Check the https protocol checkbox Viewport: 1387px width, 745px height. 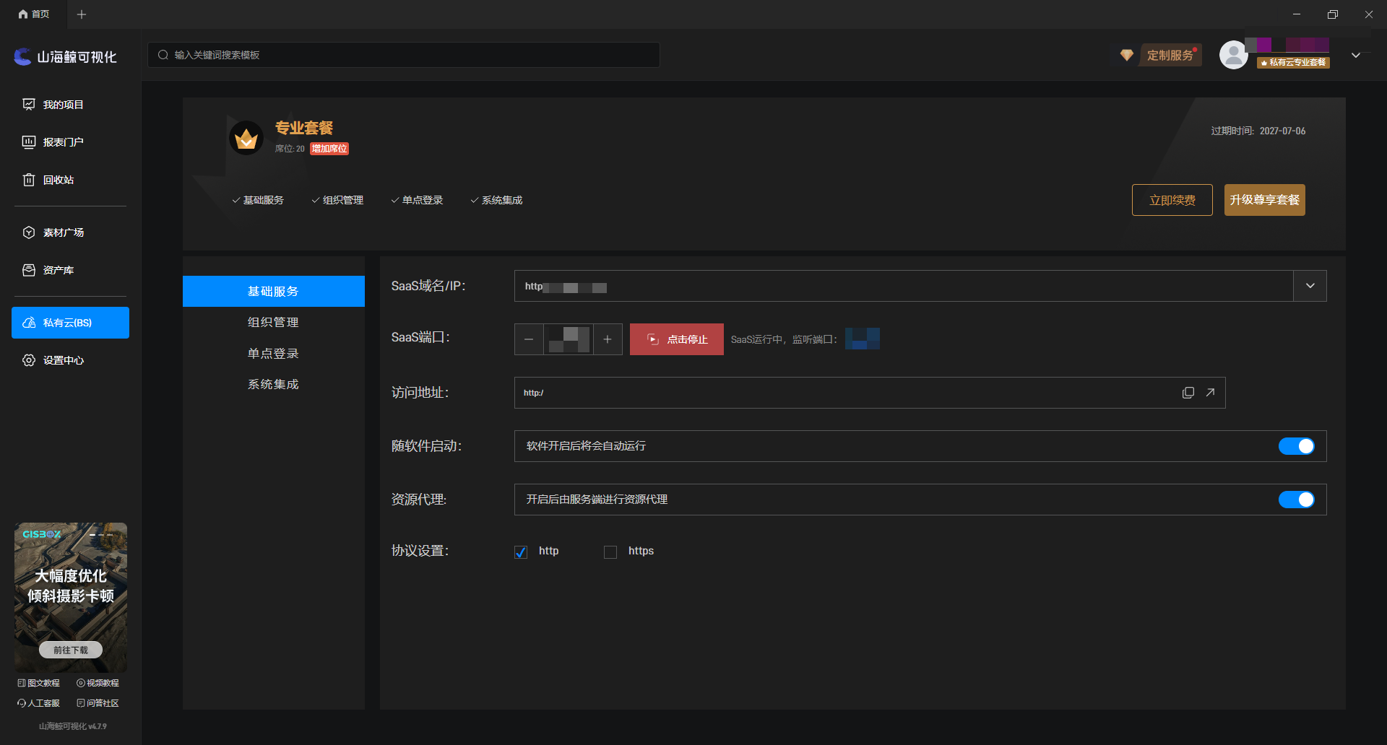610,552
